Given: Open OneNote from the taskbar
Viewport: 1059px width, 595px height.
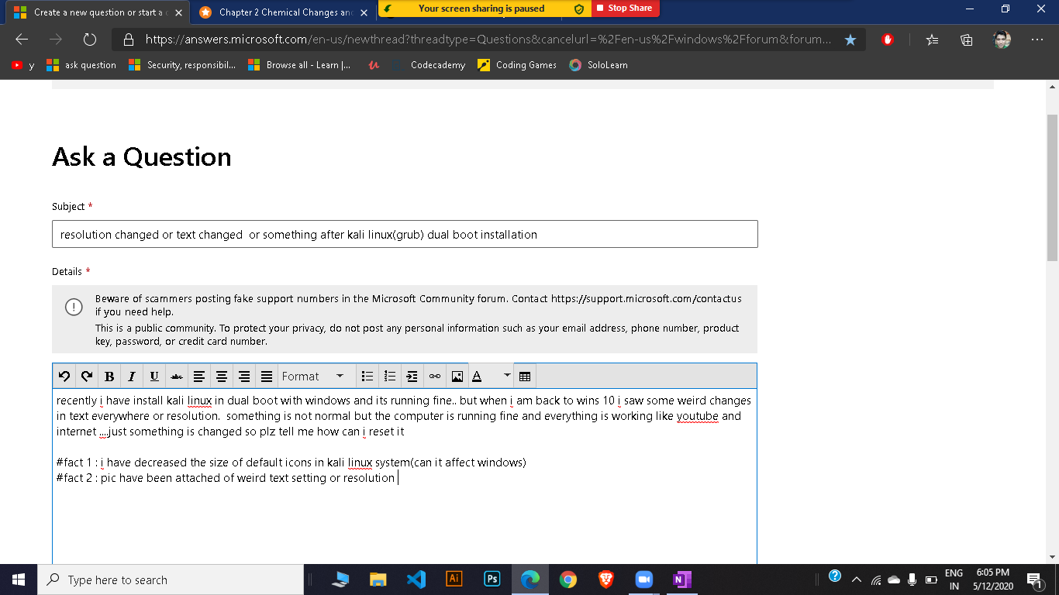Looking at the screenshot, I should click(682, 580).
